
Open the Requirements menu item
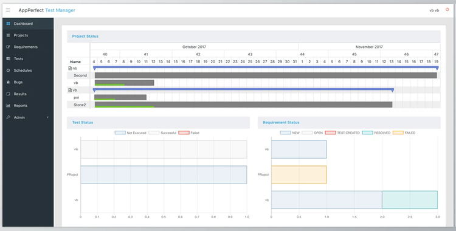(28, 47)
